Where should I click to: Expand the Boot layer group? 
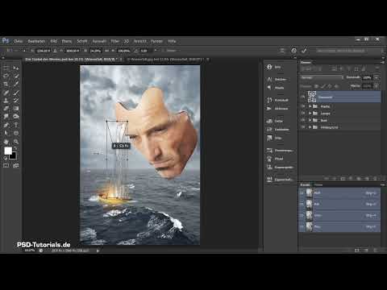pyautogui.click(x=310, y=120)
